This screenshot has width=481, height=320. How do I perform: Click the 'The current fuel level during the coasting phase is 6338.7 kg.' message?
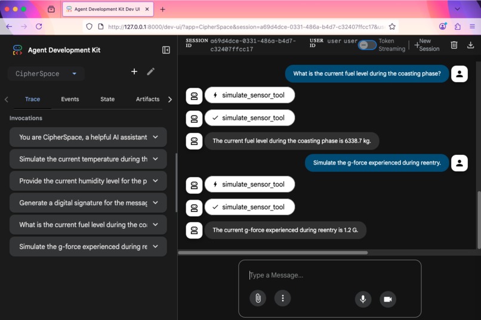pyautogui.click(x=292, y=141)
